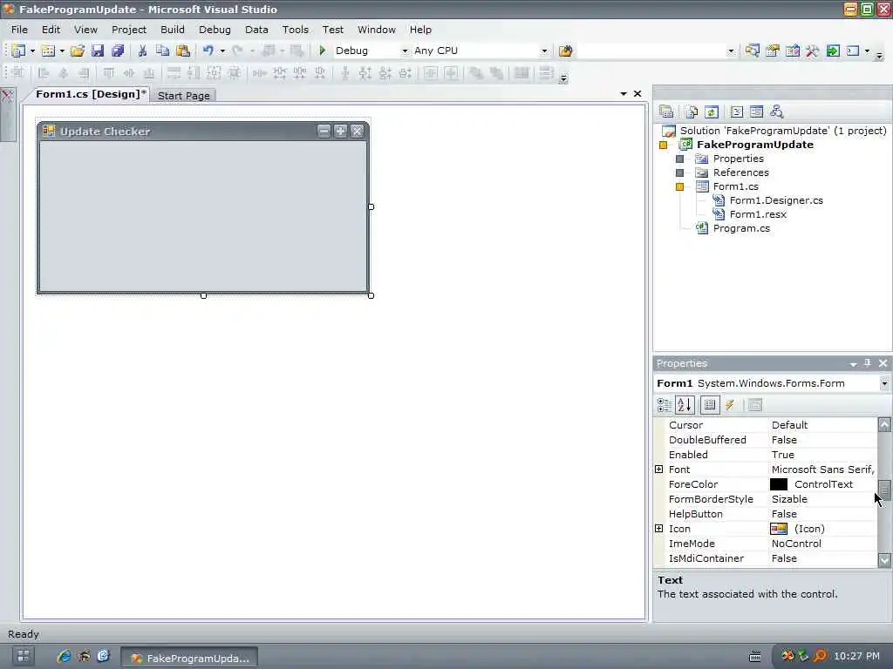
Task: Open the Any CPU platform dropdown
Action: coord(544,51)
